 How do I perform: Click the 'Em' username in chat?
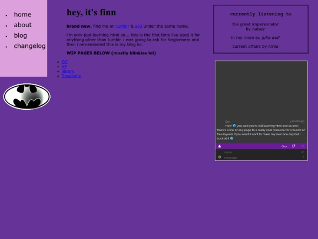point(227,122)
